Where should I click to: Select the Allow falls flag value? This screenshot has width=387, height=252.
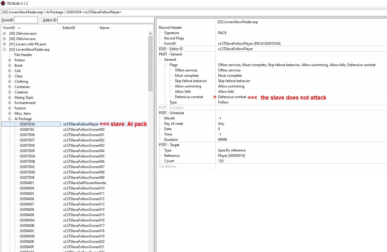[x=226, y=92]
